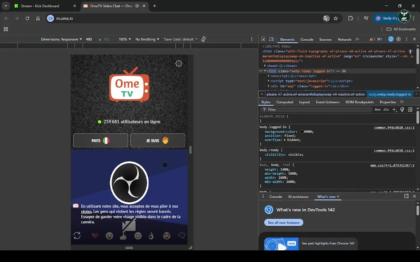The image size is (420, 262).
Task: Close the DevTools panel
Action: tap(415, 39)
